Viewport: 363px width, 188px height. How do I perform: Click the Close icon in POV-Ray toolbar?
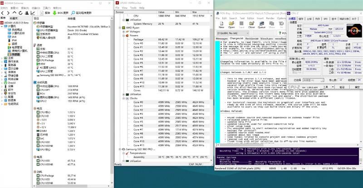(x=251, y=25)
